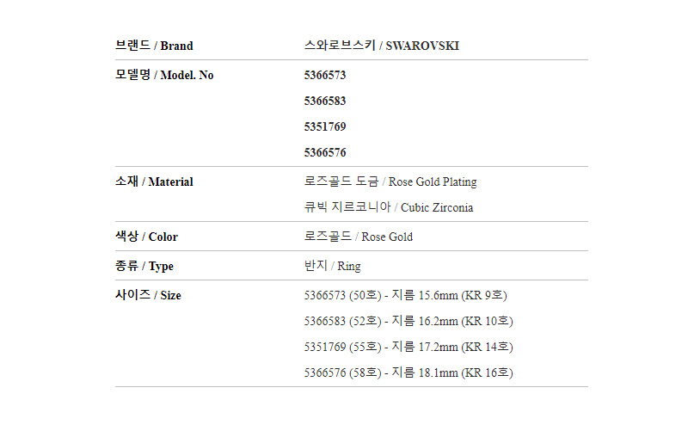Image resolution: width=688 pixels, height=437 pixels.
Task: Select model number 5366573
Action: (325, 75)
